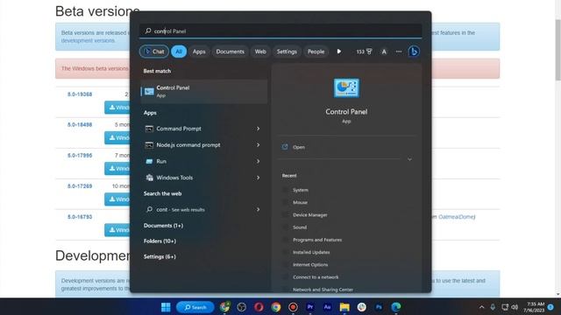This screenshot has height=315, width=561.
Task: Show hidden system tray icons
Action: pos(481,307)
